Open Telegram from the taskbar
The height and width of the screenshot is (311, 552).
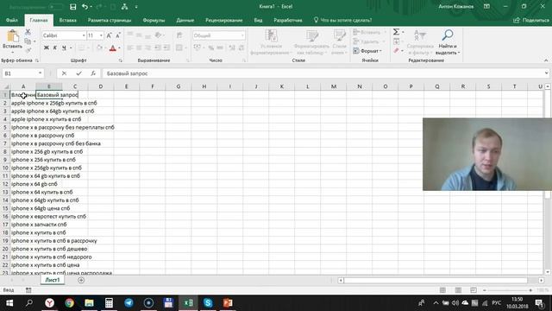(129, 303)
